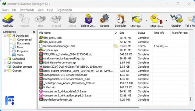Open Options with the gears icon
This screenshot has height=111, width=195.
click(x=105, y=19)
